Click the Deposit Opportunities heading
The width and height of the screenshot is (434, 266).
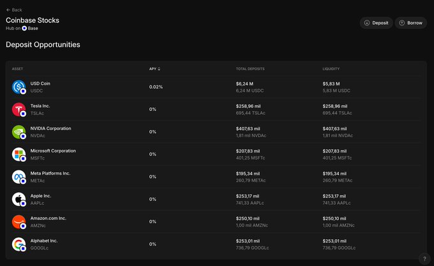(43, 45)
